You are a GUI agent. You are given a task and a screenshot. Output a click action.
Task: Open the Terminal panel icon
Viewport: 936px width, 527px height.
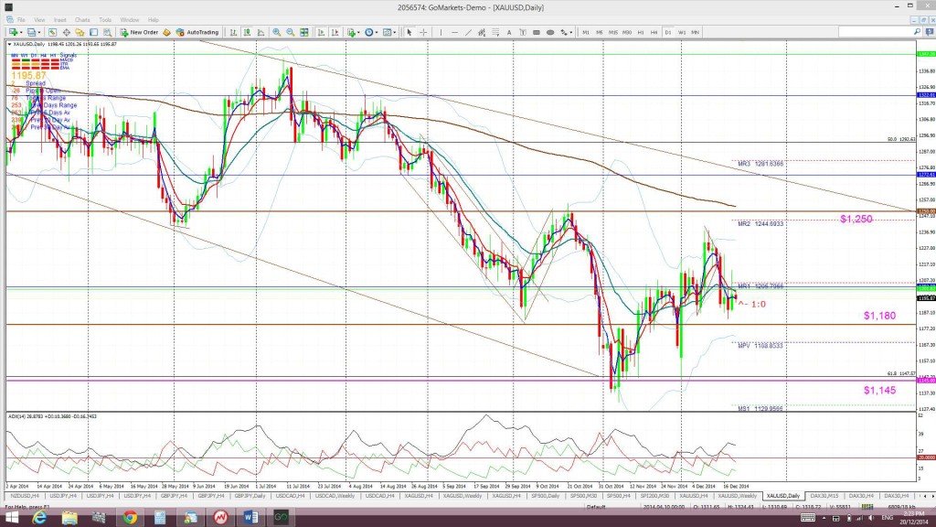[94, 32]
